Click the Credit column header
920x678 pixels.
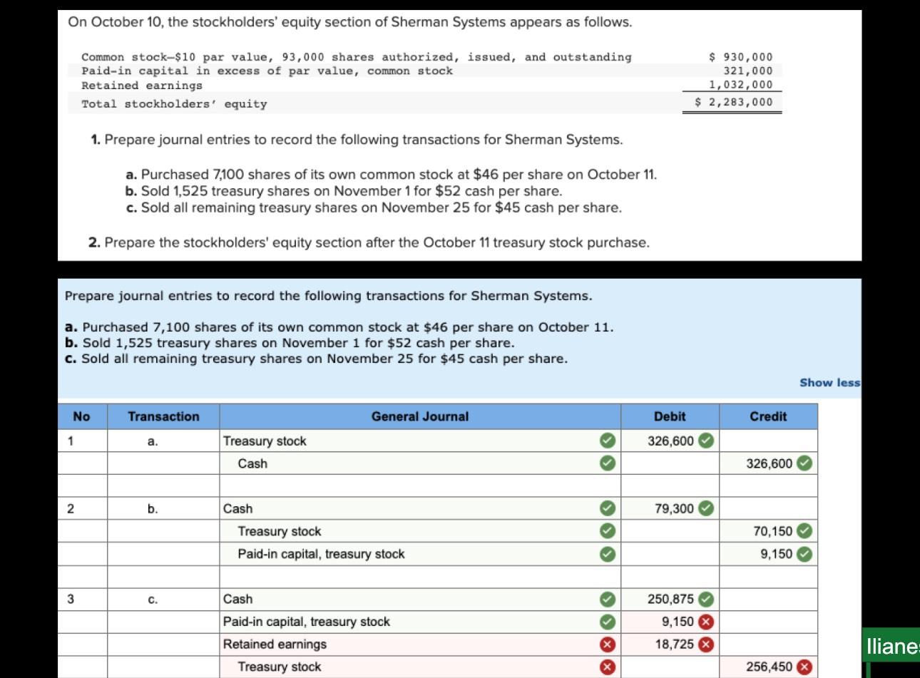[767, 416]
